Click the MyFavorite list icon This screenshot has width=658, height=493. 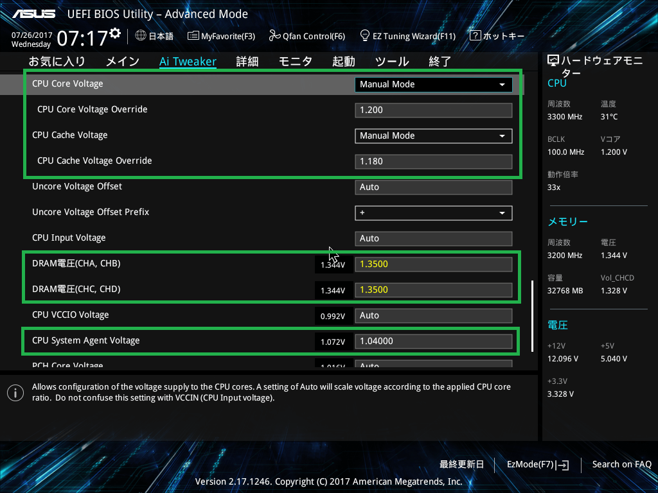click(193, 36)
